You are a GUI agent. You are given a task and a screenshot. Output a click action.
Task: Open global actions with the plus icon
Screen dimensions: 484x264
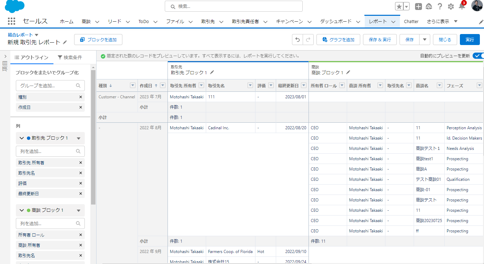(x=418, y=6)
